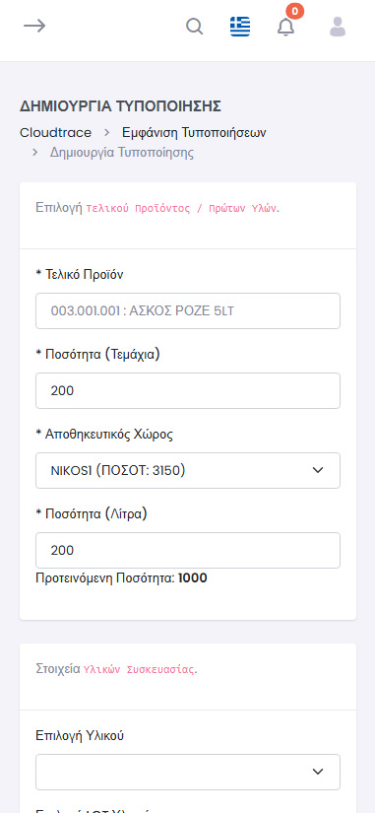This screenshot has height=813, width=375.
Task: Click Δημιουργία Τυποποίησης breadcrumb item
Action: tap(122, 153)
